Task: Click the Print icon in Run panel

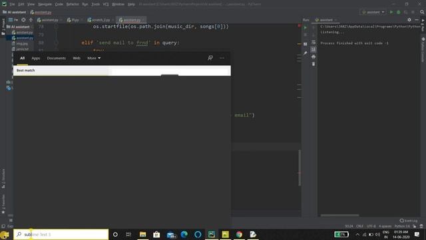Action: click(x=314, y=57)
